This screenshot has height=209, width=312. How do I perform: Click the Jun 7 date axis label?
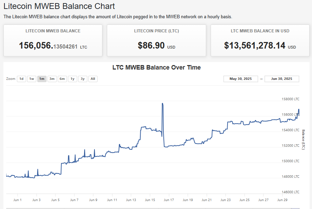click(74, 200)
